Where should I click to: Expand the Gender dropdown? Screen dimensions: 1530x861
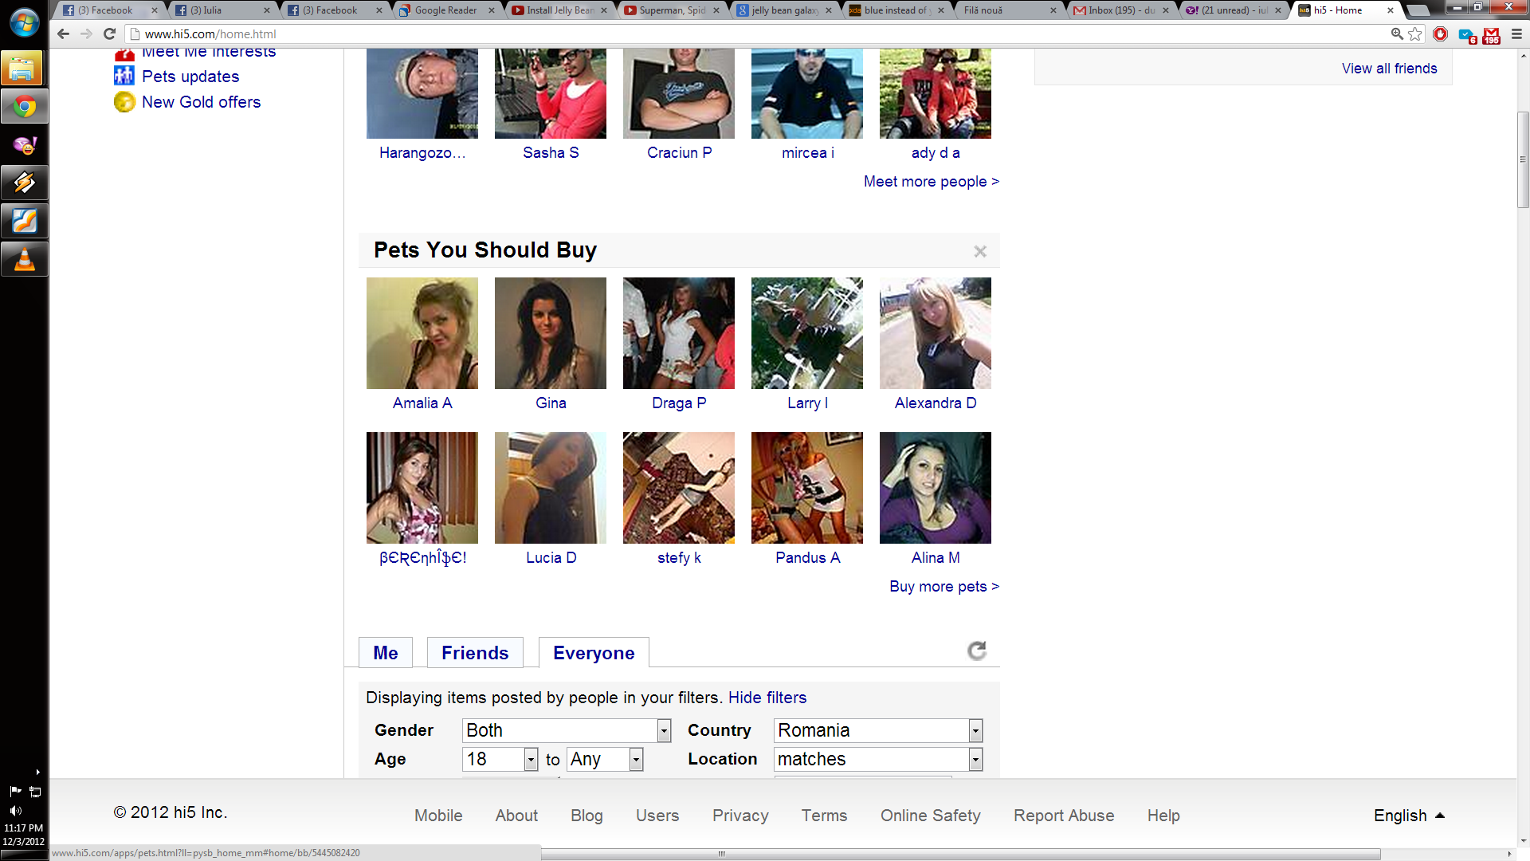click(664, 730)
